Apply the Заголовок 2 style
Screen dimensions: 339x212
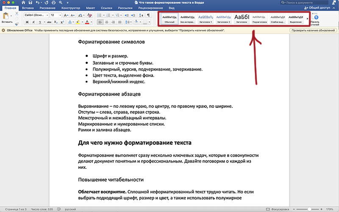224,19
